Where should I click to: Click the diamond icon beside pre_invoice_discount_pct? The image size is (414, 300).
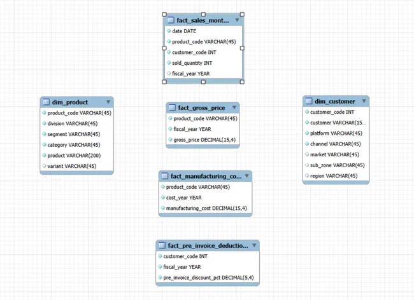click(161, 277)
